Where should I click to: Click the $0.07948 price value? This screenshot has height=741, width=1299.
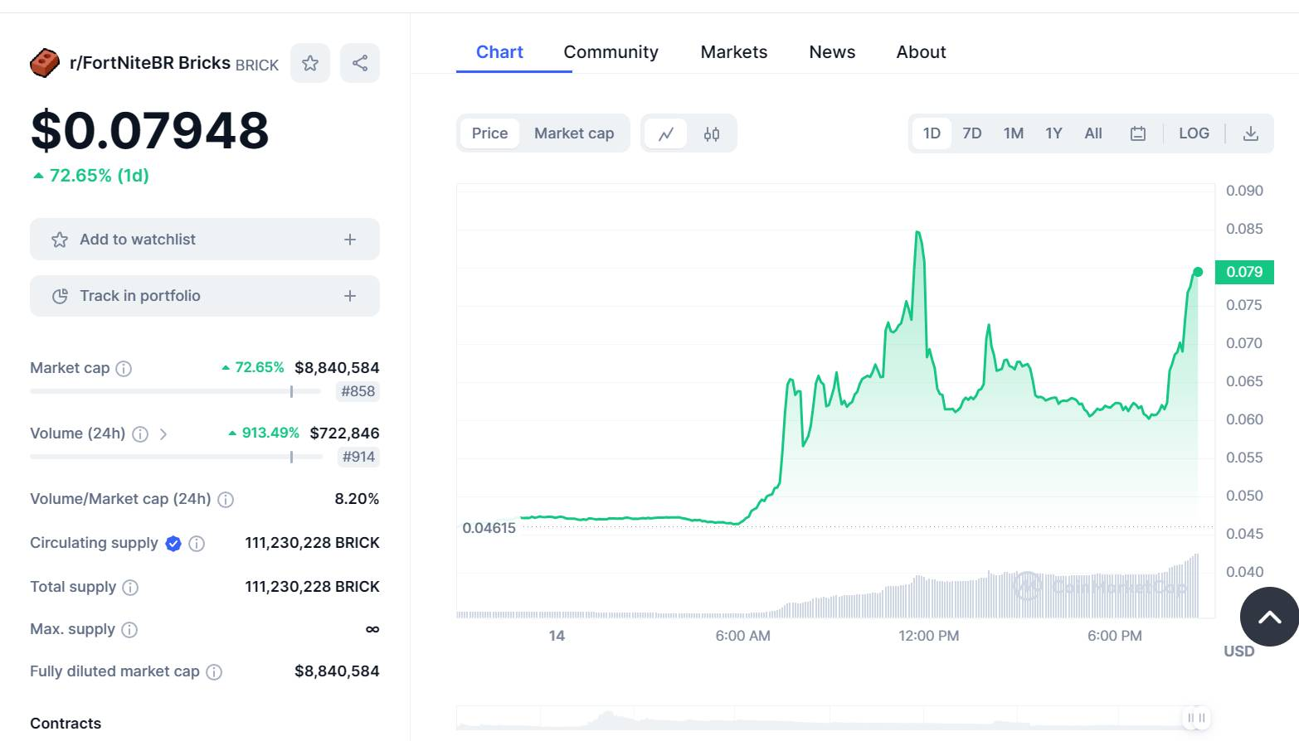[x=150, y=130]
